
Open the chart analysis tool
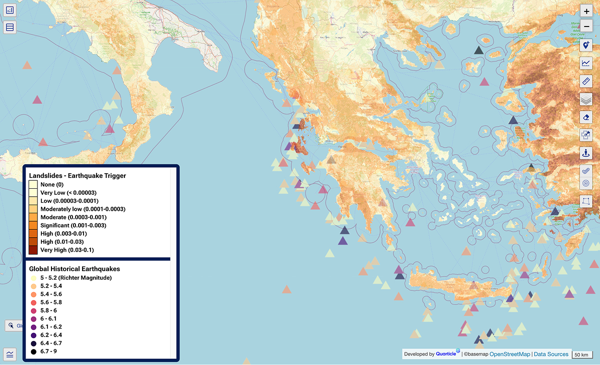585,62
